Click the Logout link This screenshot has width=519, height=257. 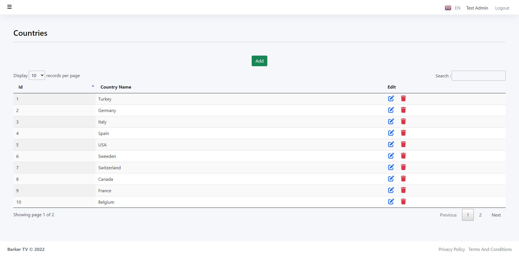click(502, 8)
